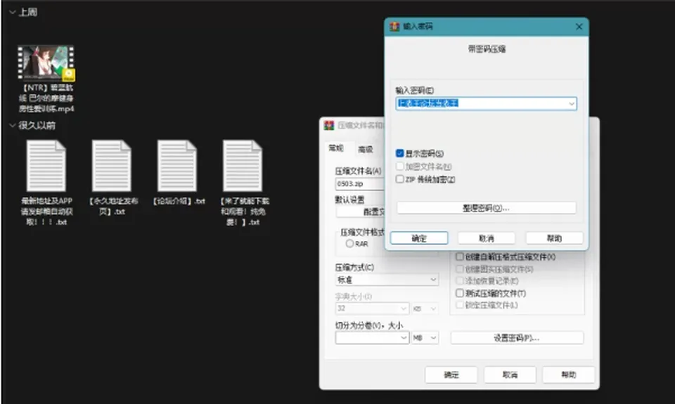
Task: Uncheck the 显示密码 checkbox
Action: 399,153
